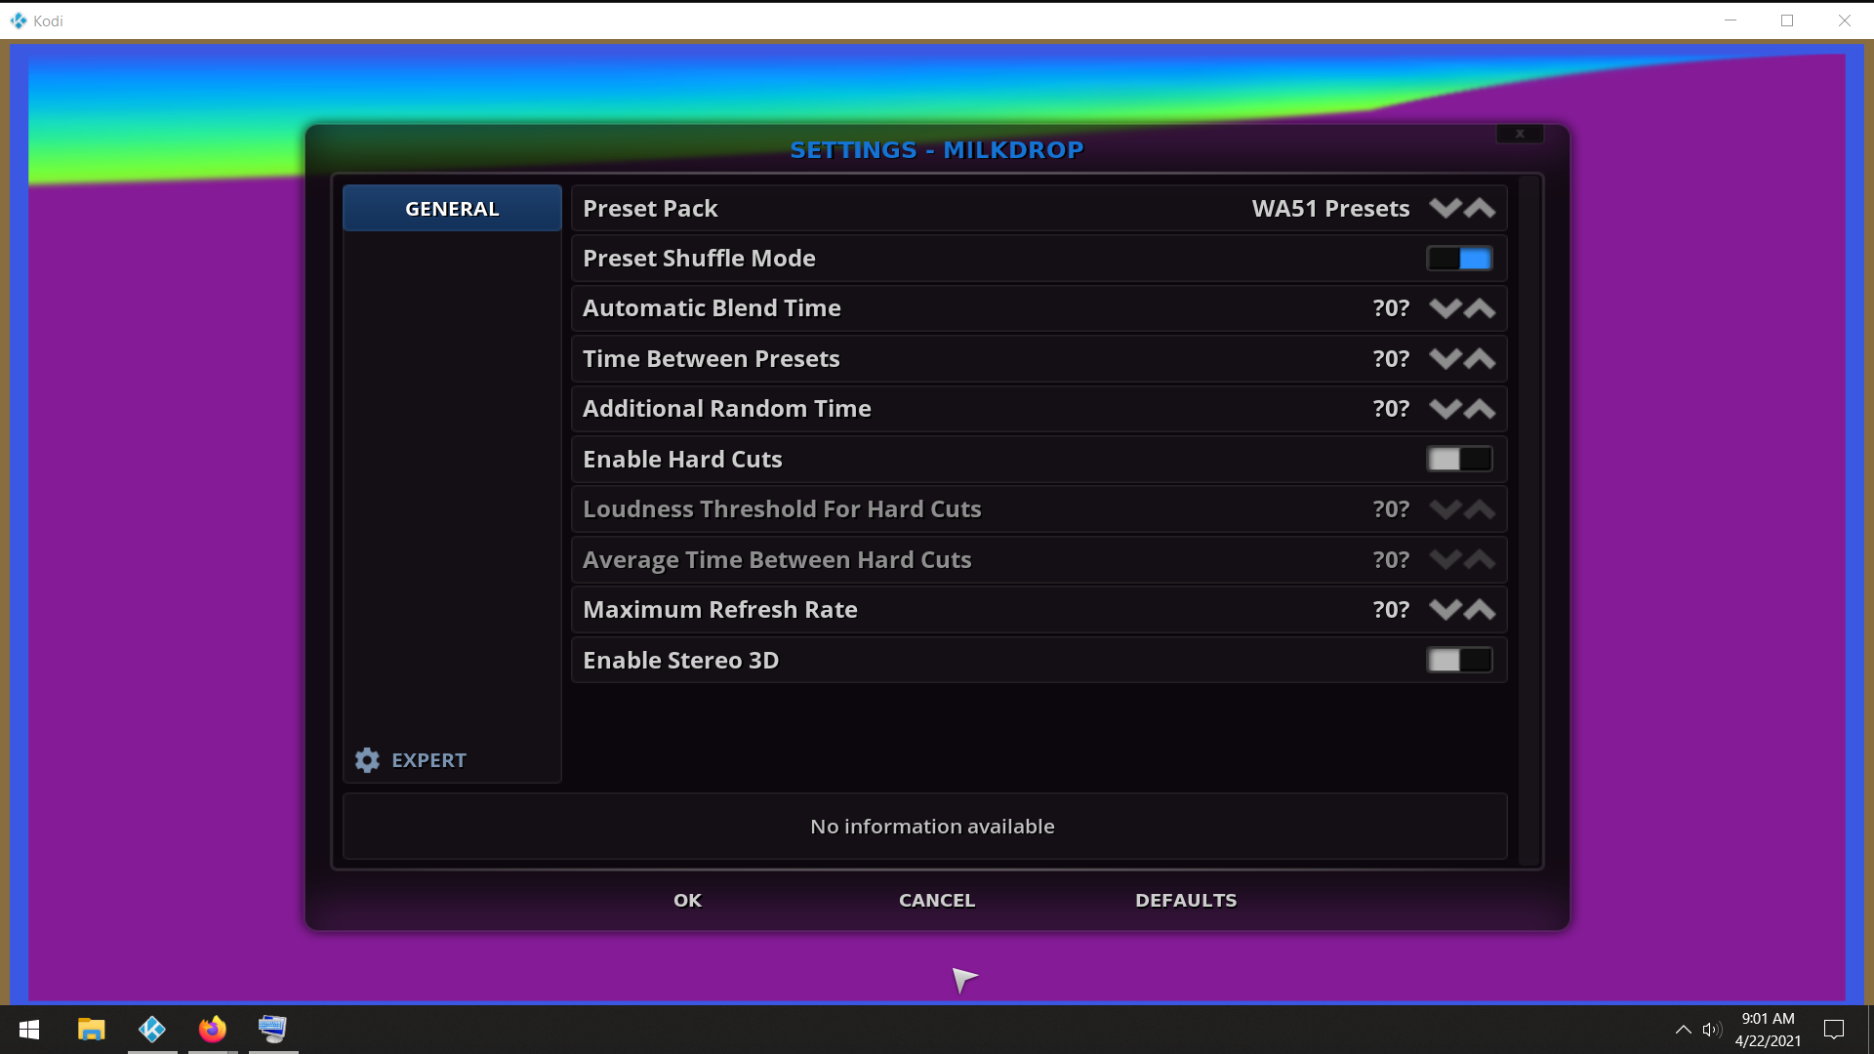Click the Enable Hard Cuts label
The height and width of the screenshot is (1054, 1874).
(x=682, y=459)
